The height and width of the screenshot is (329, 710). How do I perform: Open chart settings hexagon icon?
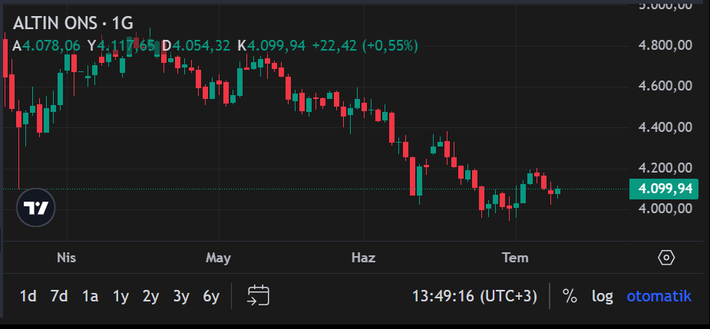pos(666,258)
